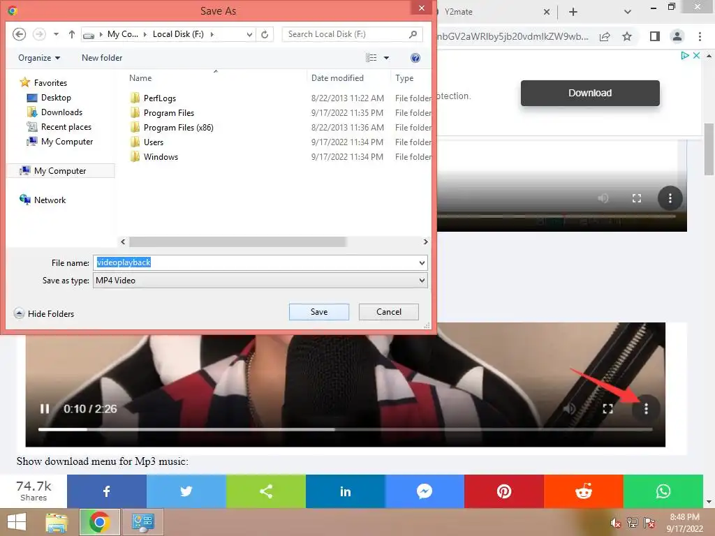Click the Save button
The height and width of the screenshot is (536, 715).
pos(318,312)
